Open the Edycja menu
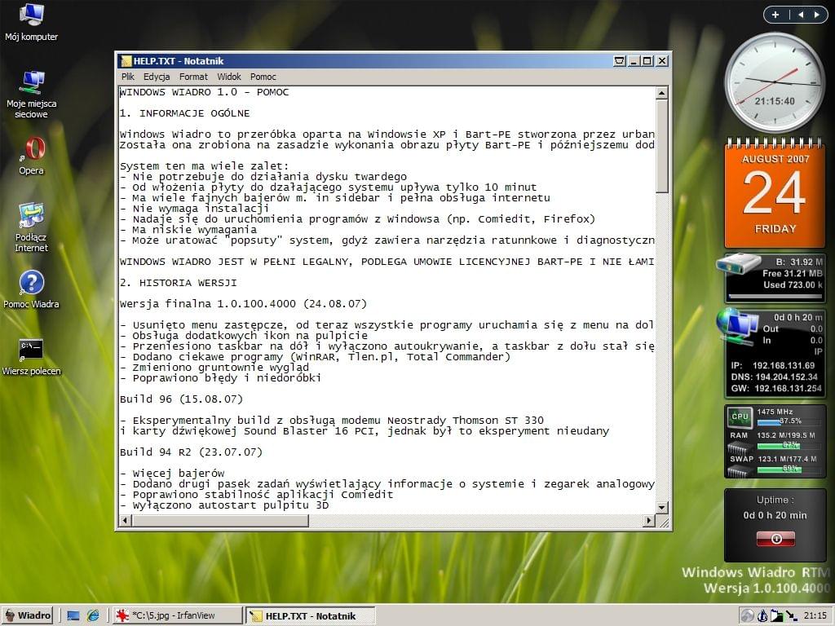This screenshot has width=835, height=626. 157,77
